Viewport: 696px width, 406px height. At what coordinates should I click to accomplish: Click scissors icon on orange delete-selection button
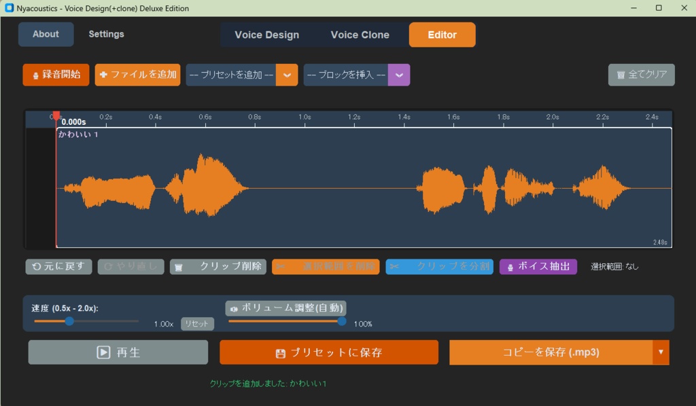point(281,266)
